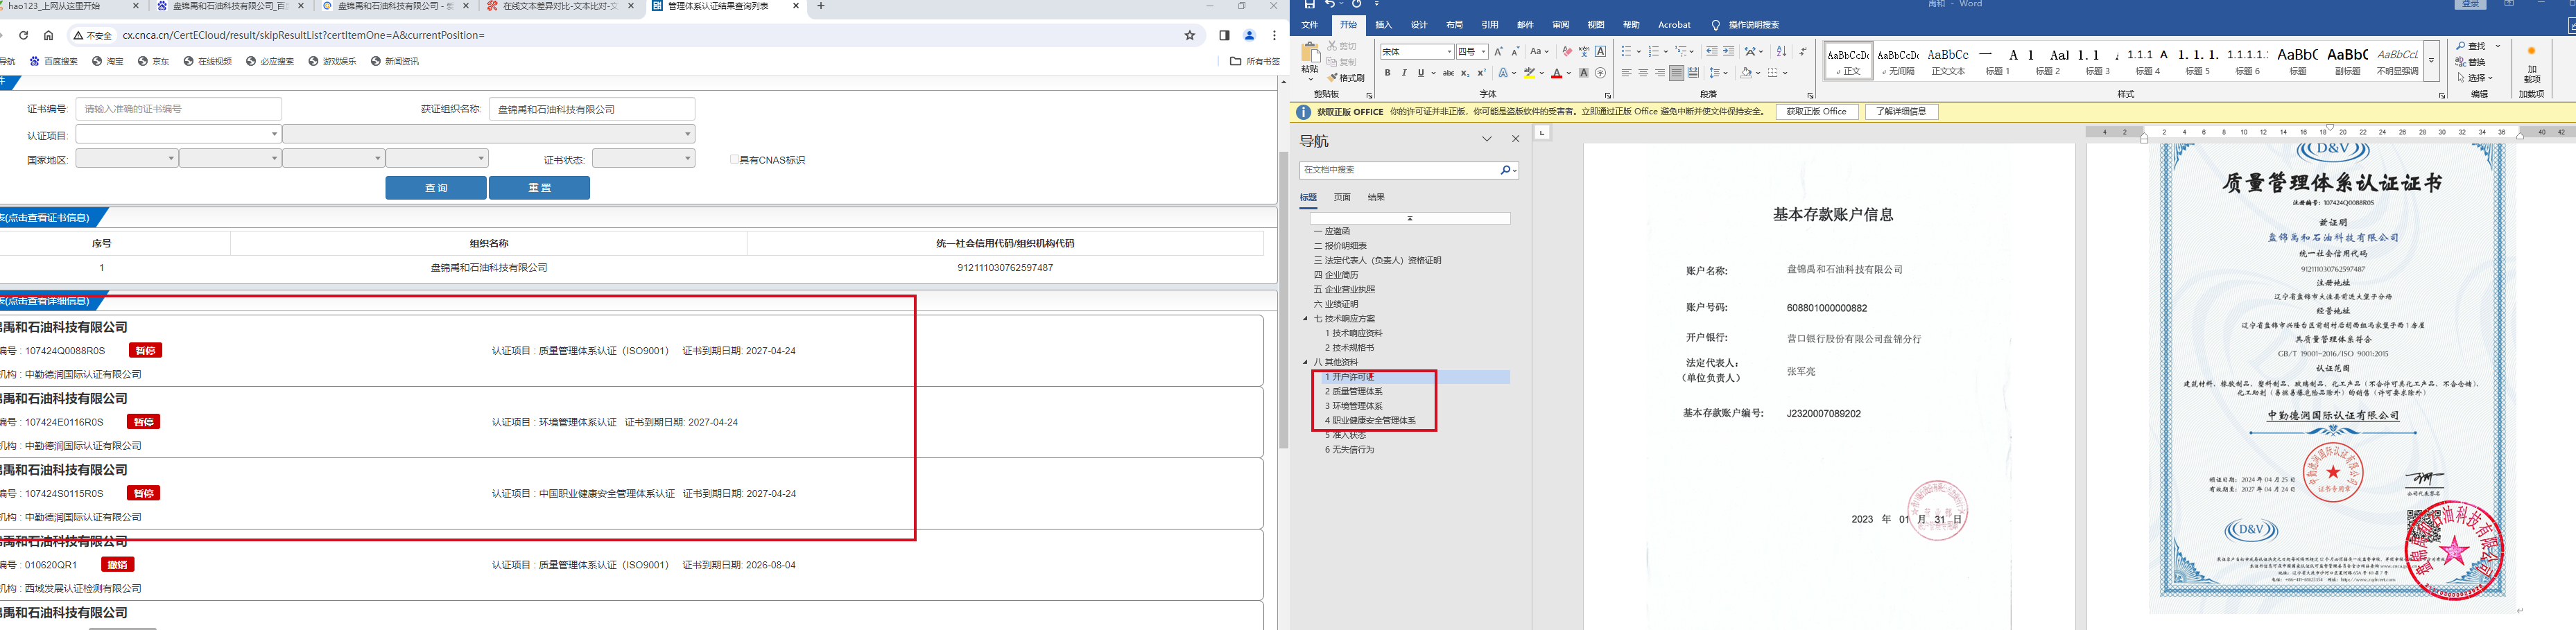Image resolution: width=2576 pixels, height=630 pixels.
Task: Switch to the Acrobat ribbon tab
Action: point(1674,25)
